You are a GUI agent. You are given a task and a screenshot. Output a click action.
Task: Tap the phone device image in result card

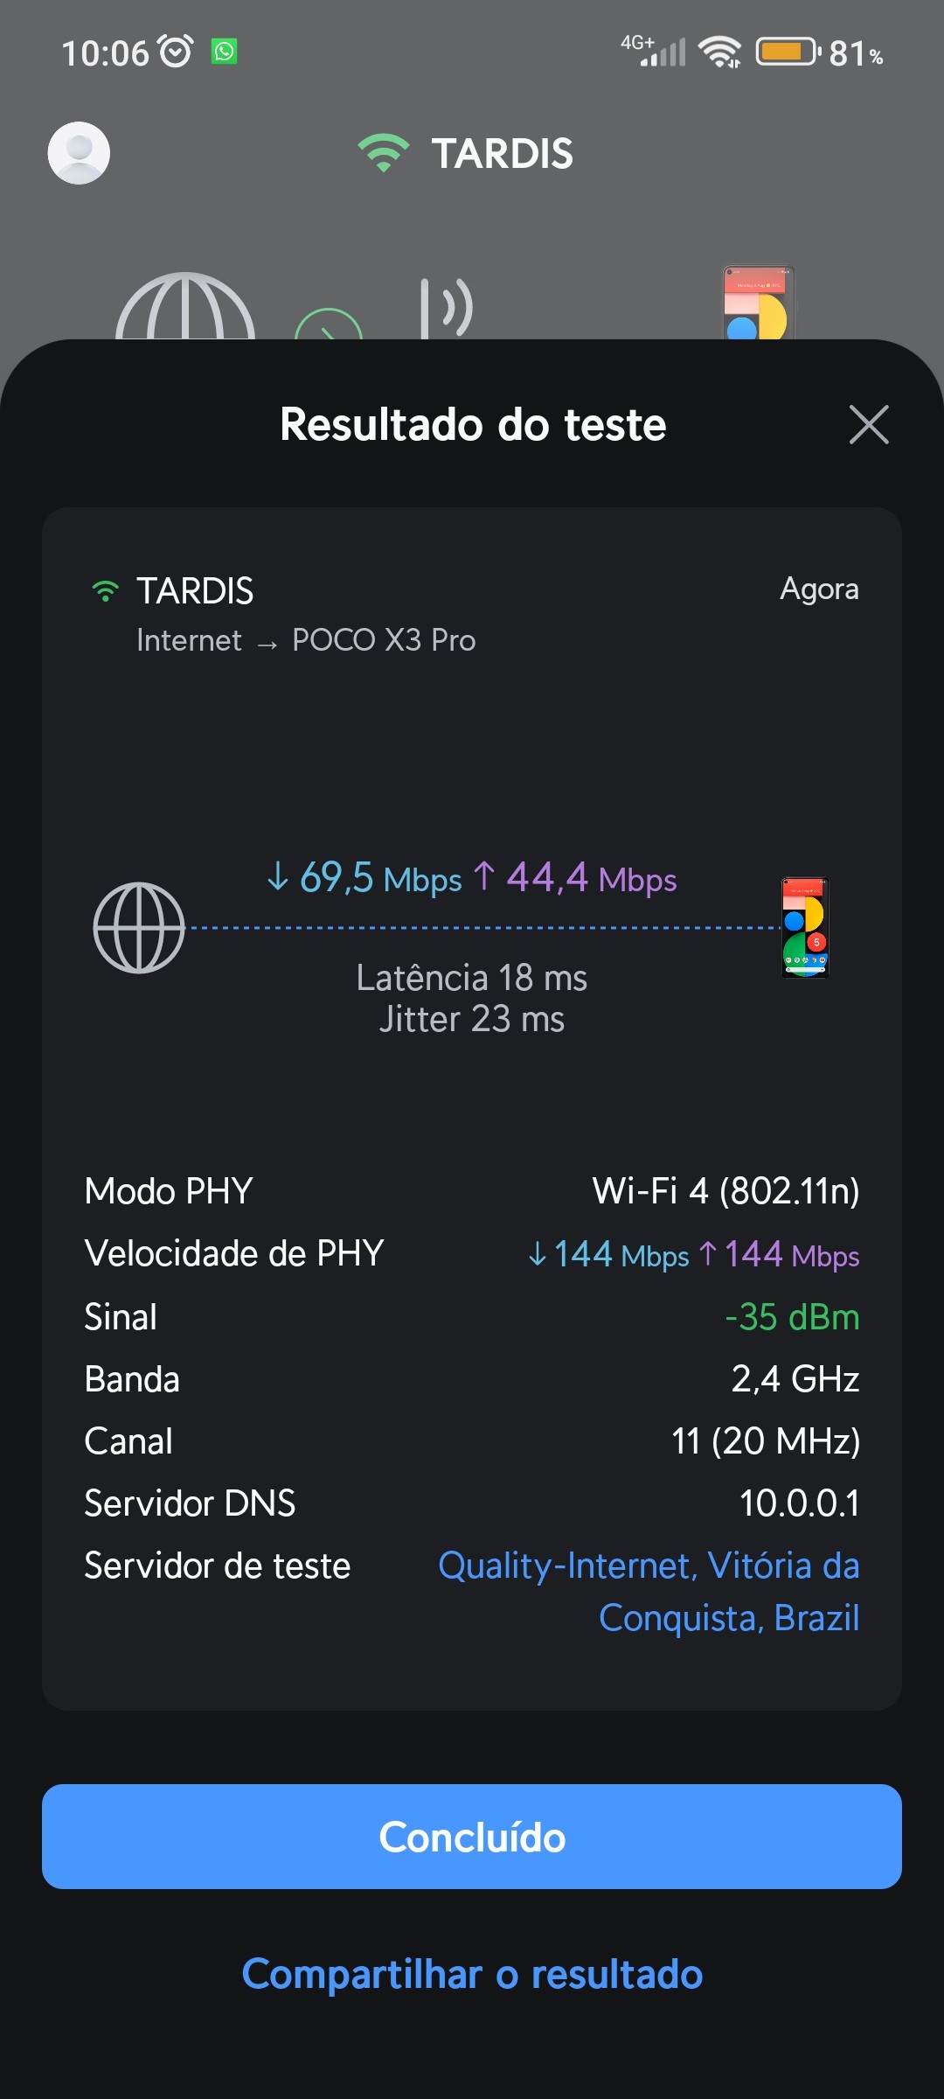tap(805, 928)
